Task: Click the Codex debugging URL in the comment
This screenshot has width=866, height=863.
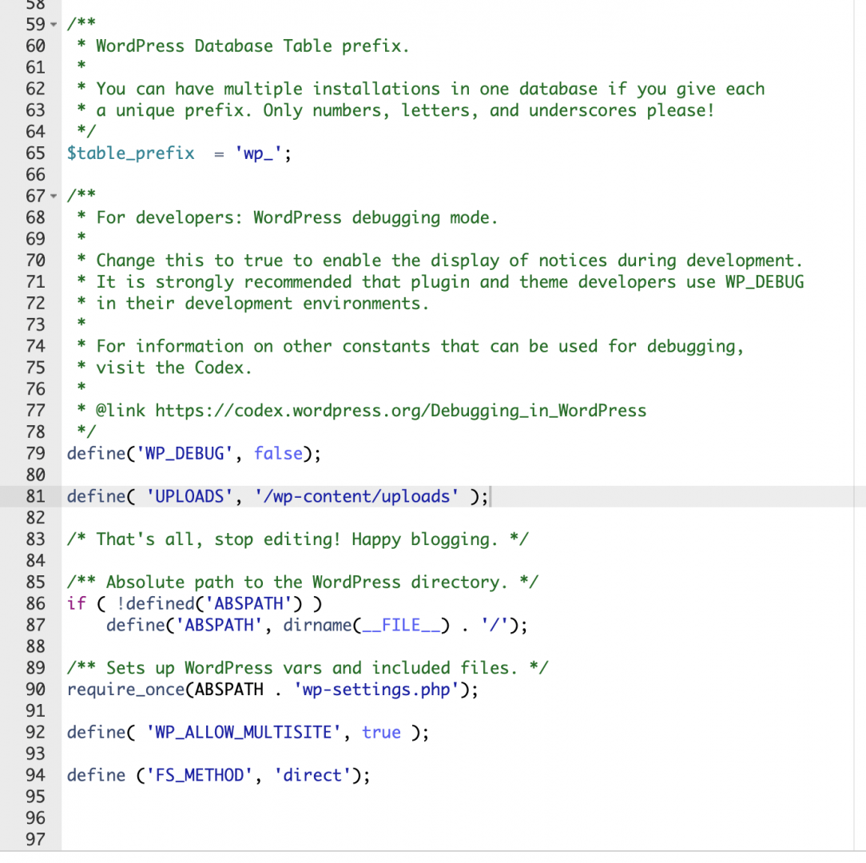Action: pyautogui.click(x=400, y=411)
